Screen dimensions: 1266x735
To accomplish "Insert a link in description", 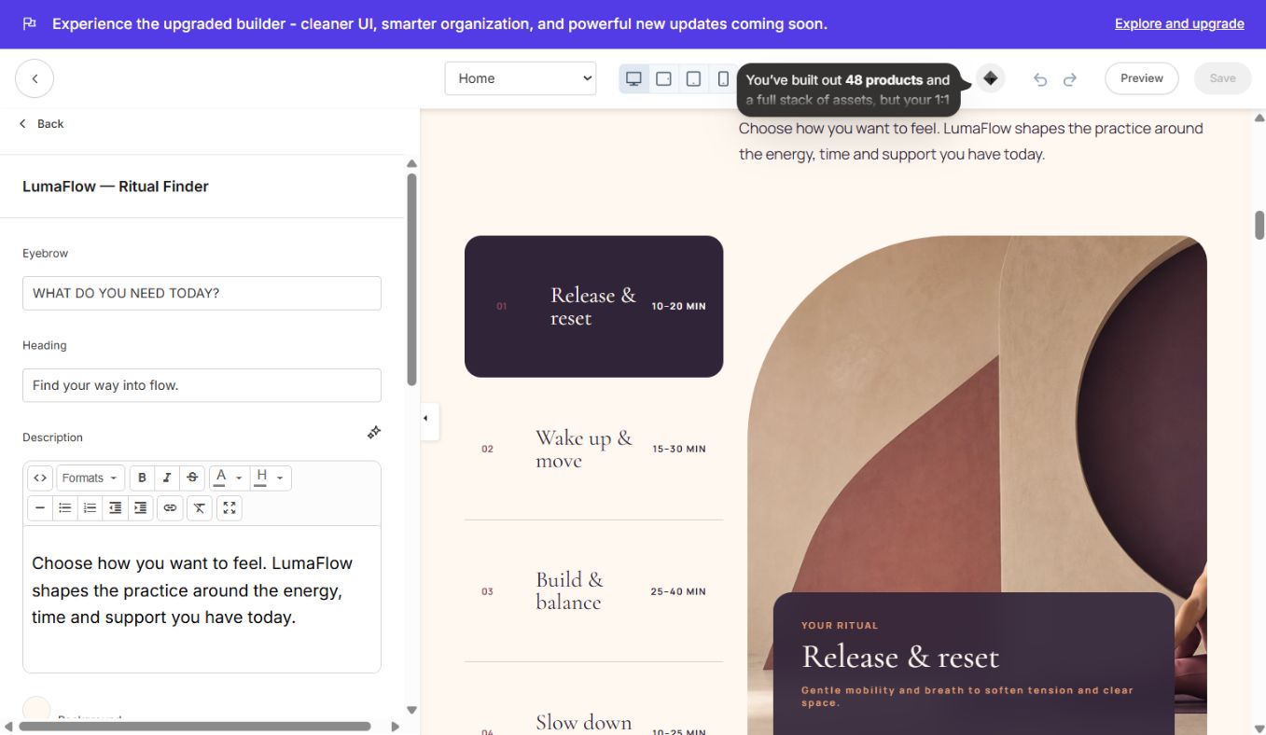I will click(x=170, y=507).
